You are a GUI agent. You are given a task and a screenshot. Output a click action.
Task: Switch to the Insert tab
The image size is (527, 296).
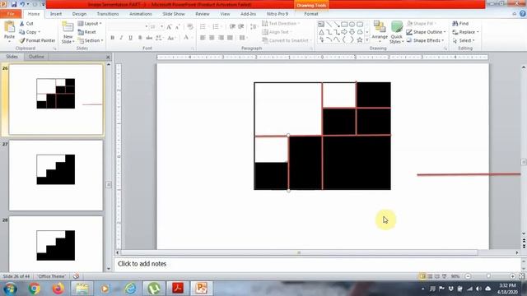pos(56,14)
